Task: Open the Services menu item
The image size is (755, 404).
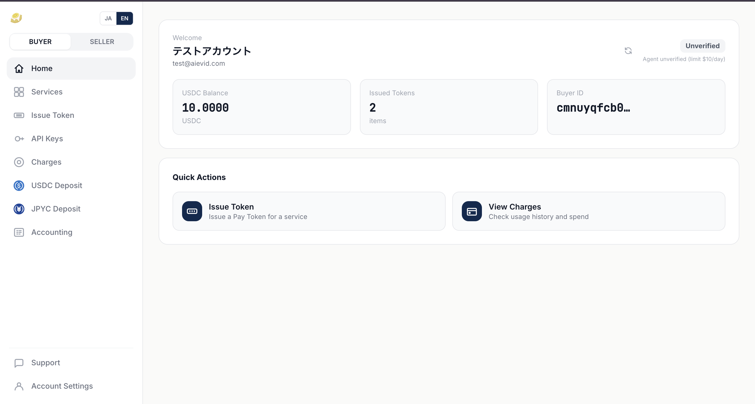Action: [x=71, y=92]
